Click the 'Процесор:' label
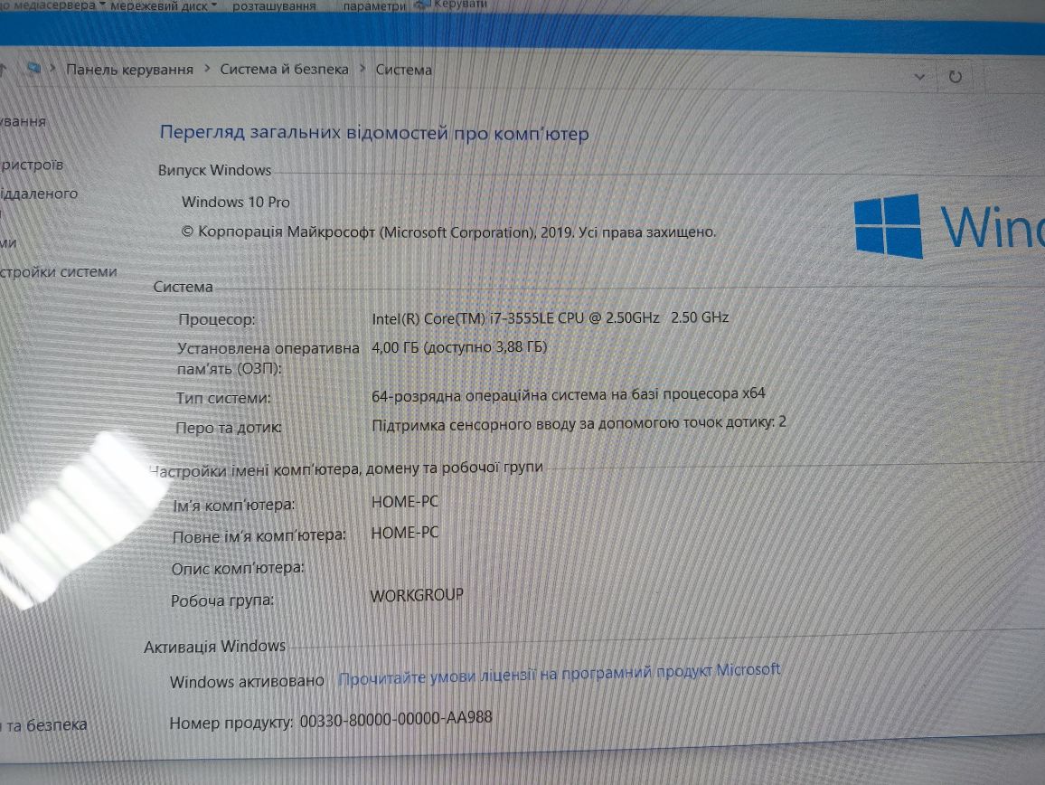 point(217,319)
